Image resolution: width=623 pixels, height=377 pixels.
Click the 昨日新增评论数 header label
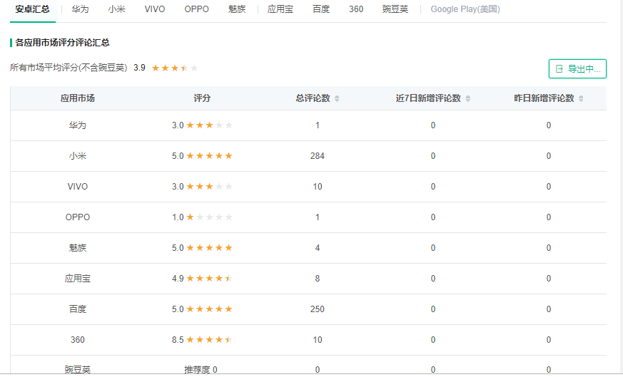pos(544,98)
